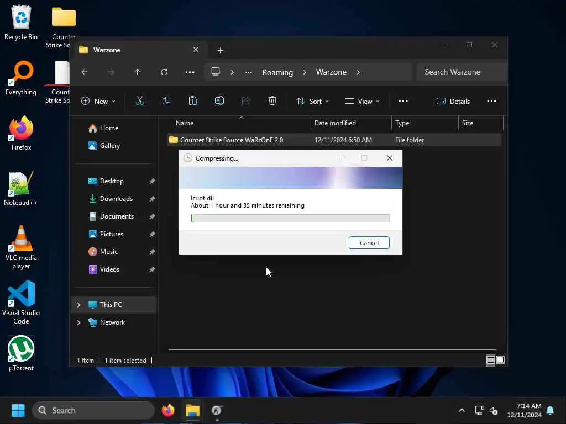The image size is (566, 424).
Task: Open the View dropdown menu
Action: [x=362, y=102]
